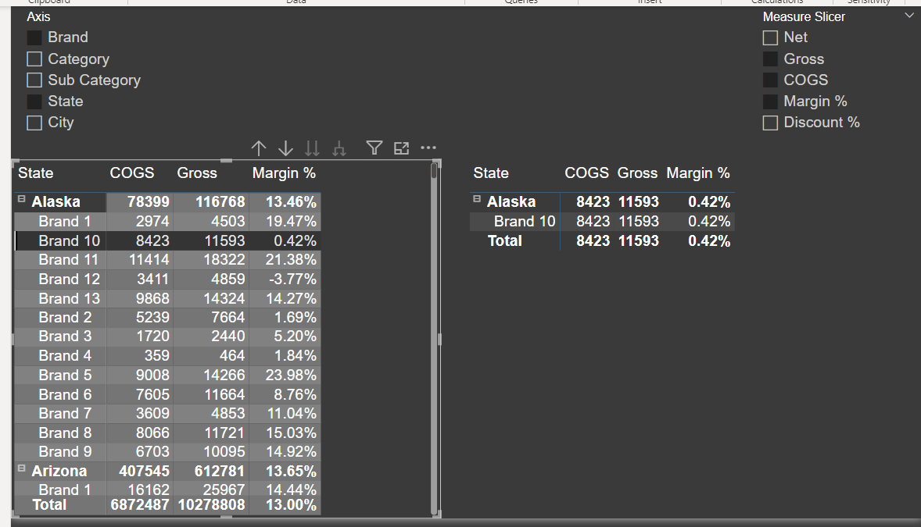Sort left matrix by State header

36,173
